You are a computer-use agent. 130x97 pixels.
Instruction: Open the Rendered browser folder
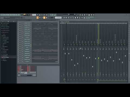4,53
